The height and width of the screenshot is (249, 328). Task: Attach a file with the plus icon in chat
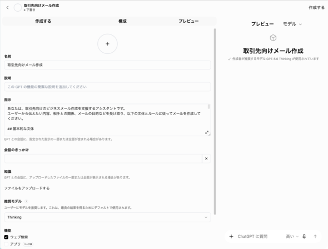(x=231, y=236)
